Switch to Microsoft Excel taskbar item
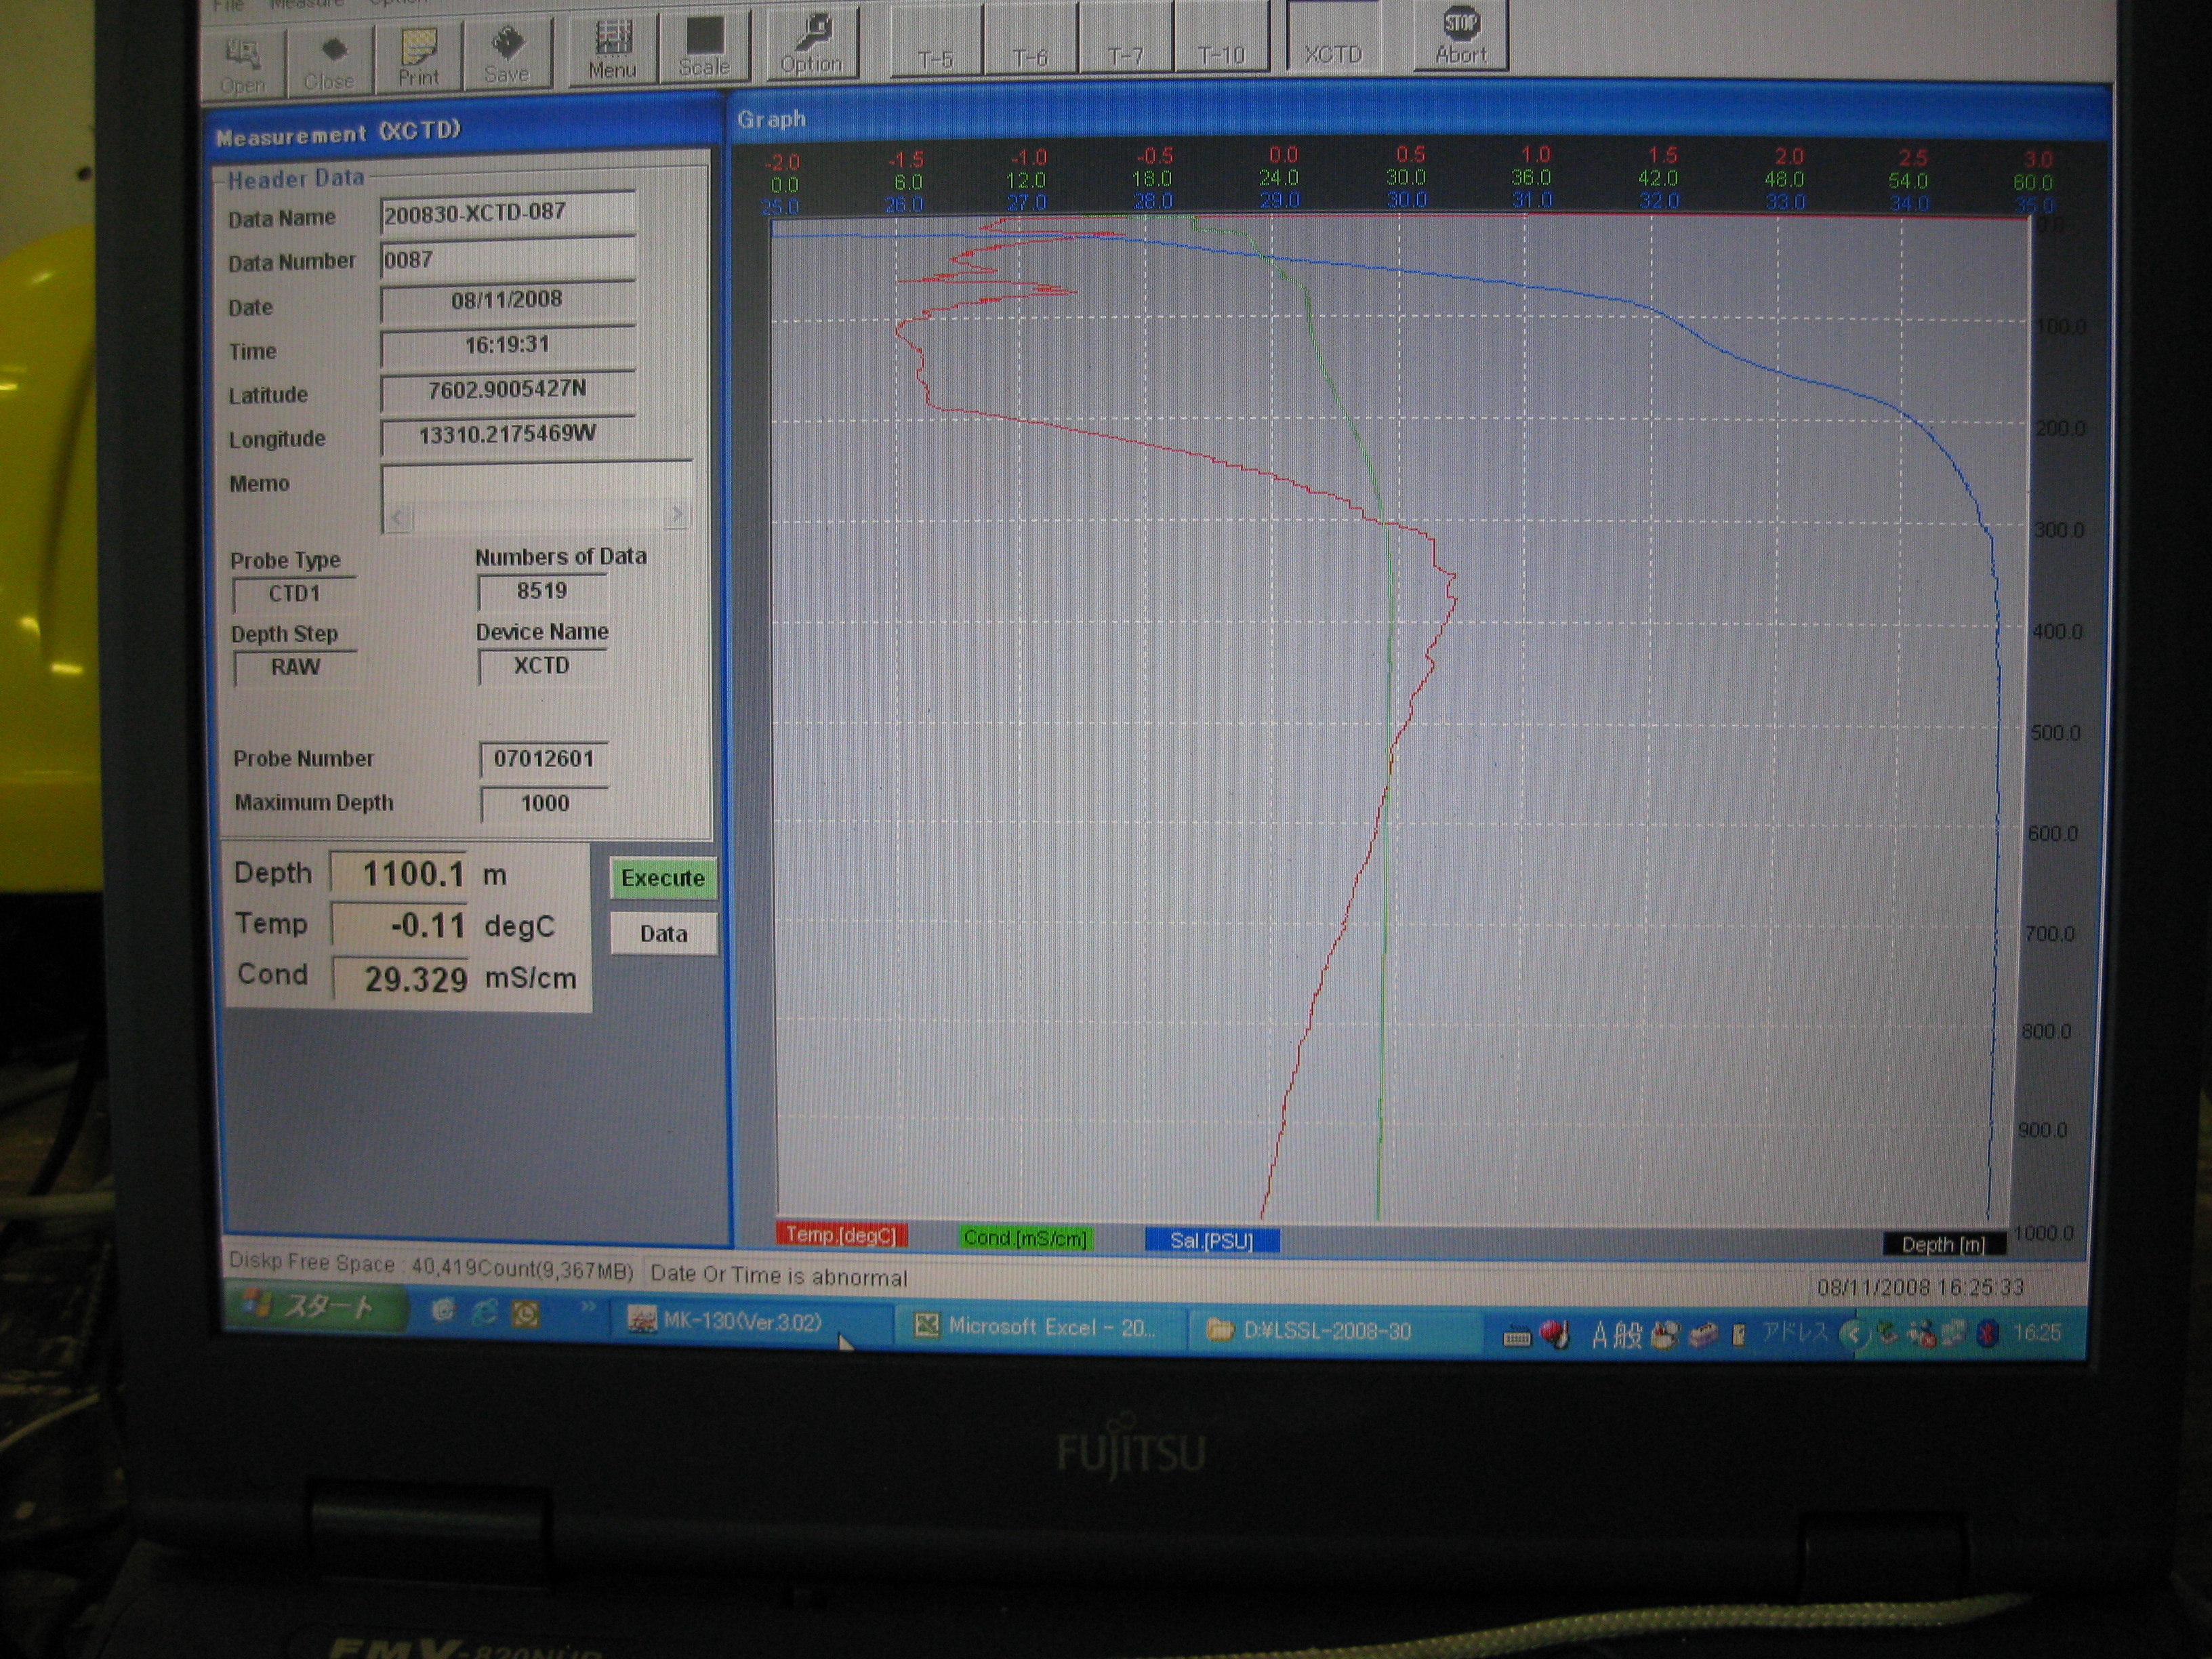Viewport: 2212px width, 1659px height. (x=1035, y=1327)
